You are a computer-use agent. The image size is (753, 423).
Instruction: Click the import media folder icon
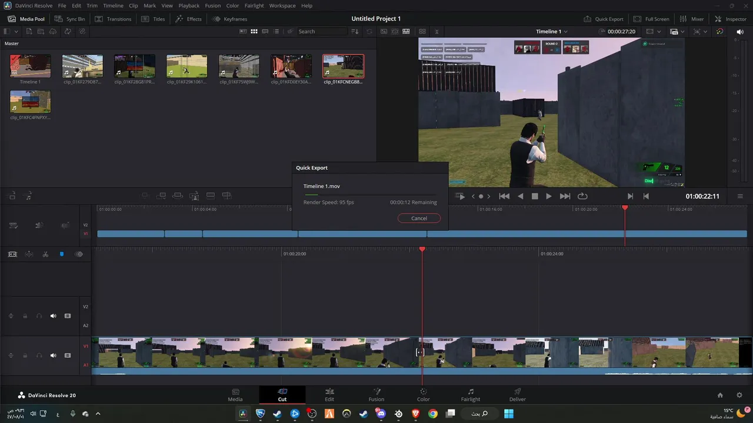click(41, 31)
